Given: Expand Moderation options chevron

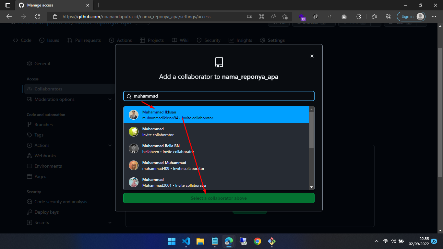Looking at the screenshot, I should coord(110,99).
